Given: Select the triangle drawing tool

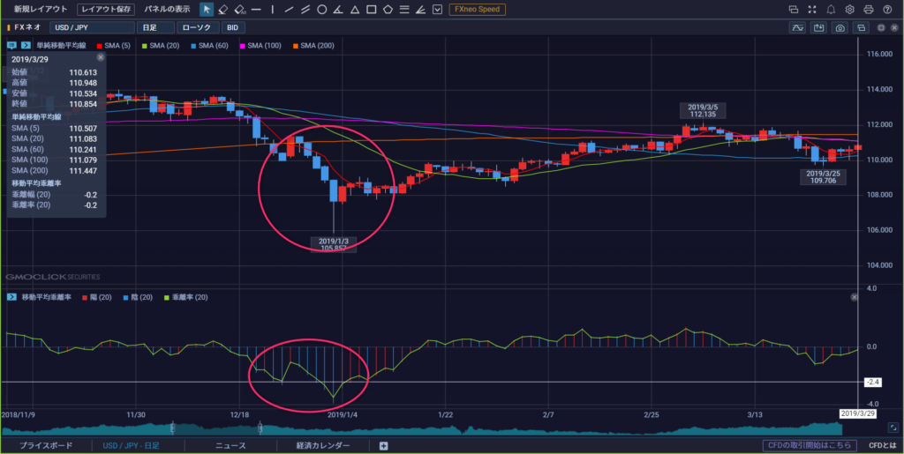Looking at the screenshot, I should pos(355,9).
